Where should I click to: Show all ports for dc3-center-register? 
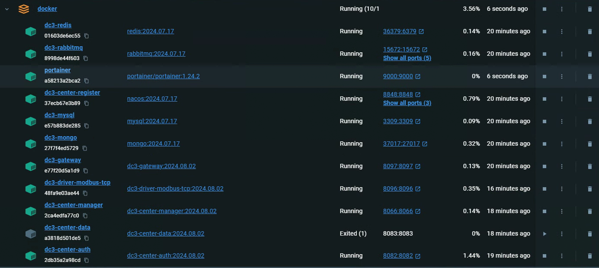[407, 103]
